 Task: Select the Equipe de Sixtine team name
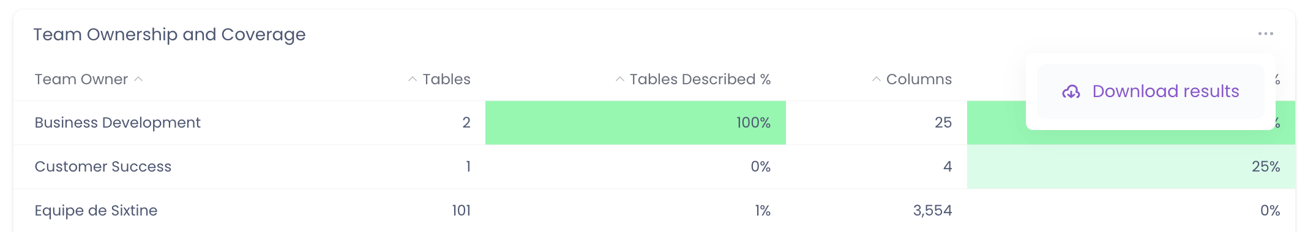click(96, 211)
